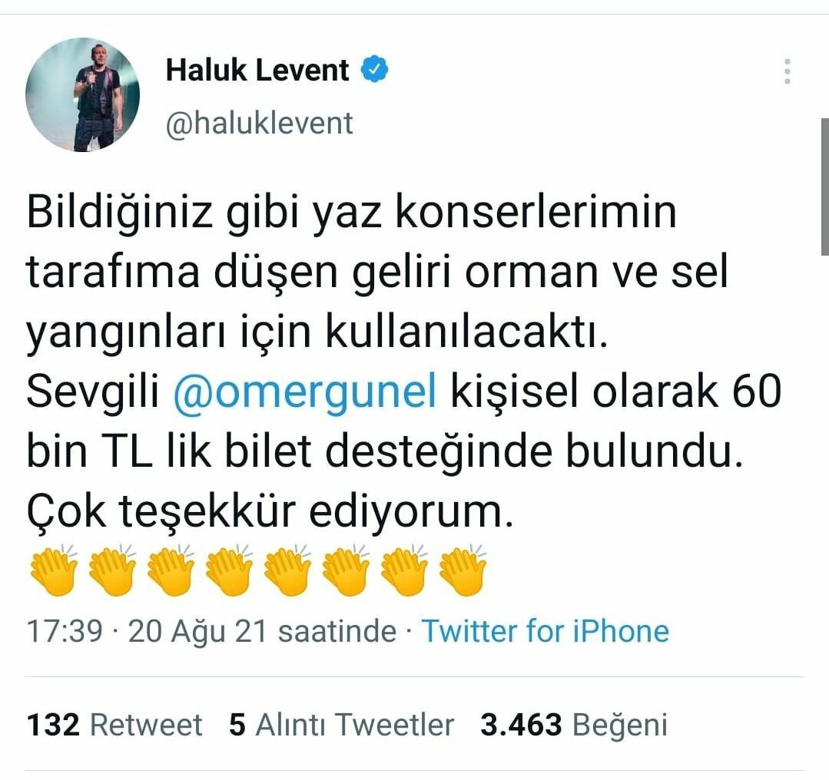Click the Twitter for iPhone source link

point(545,631)
